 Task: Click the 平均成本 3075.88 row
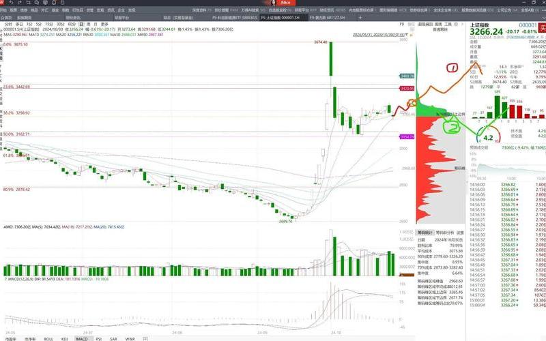click(x=440, y=250)
